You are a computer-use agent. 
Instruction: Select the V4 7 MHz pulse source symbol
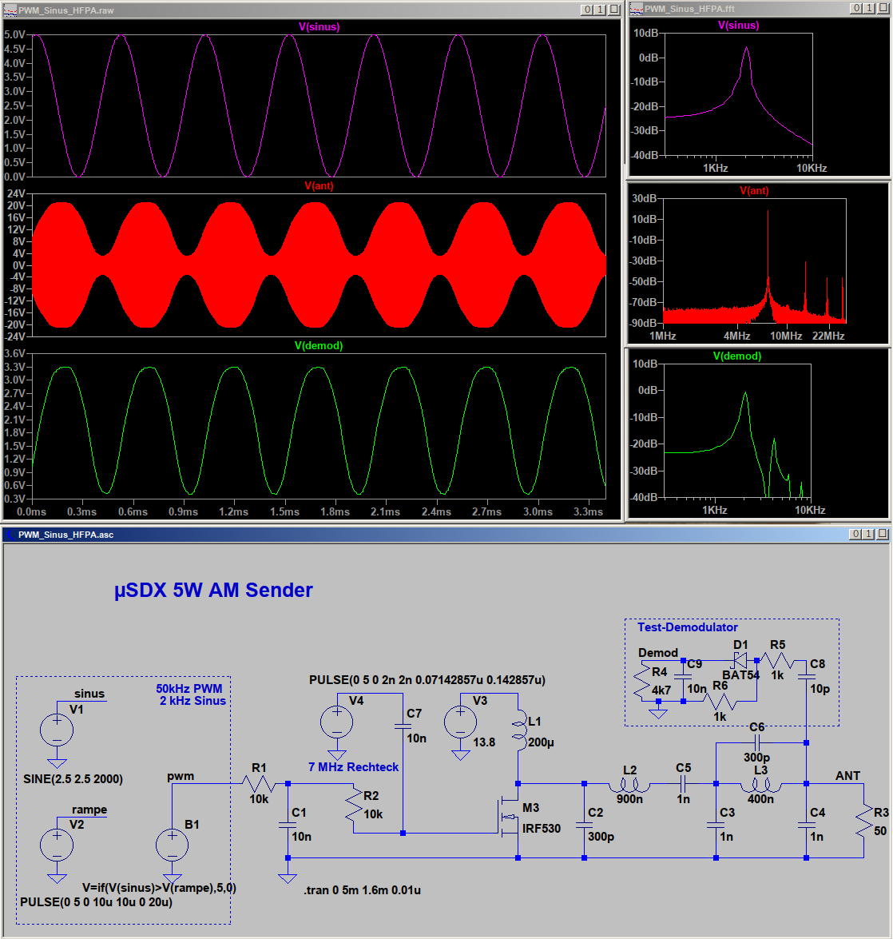point(337,722)
